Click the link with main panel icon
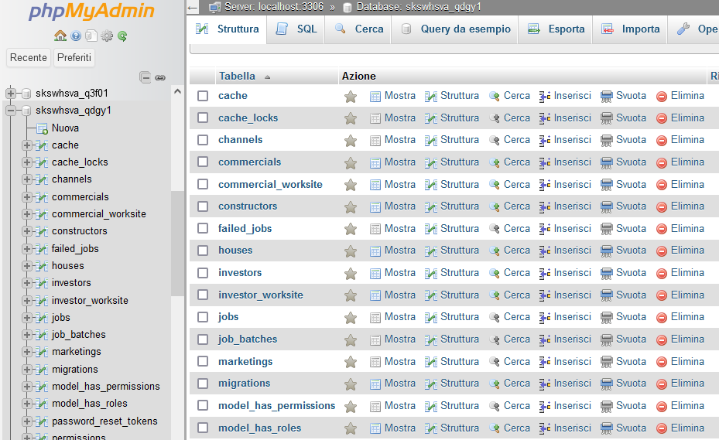This screenshot has width=719, height=440. tap(160, 77)
